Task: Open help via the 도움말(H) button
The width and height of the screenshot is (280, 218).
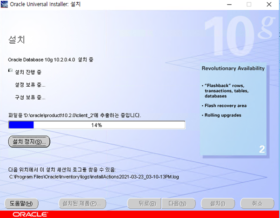Action: pos(21,204)
